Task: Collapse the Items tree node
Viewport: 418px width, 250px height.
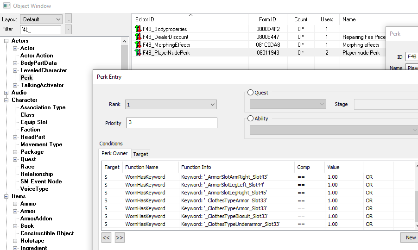Action: 6,196
